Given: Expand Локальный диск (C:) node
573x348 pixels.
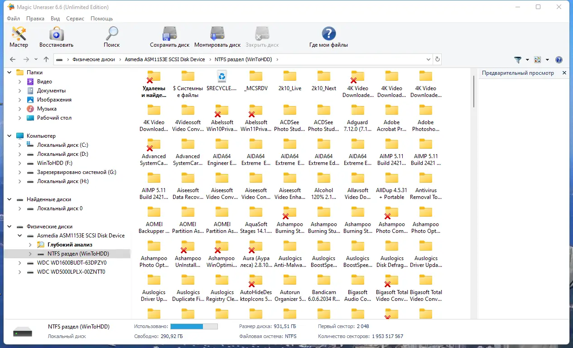Looking at the screenshot, I should click(19, 145).
